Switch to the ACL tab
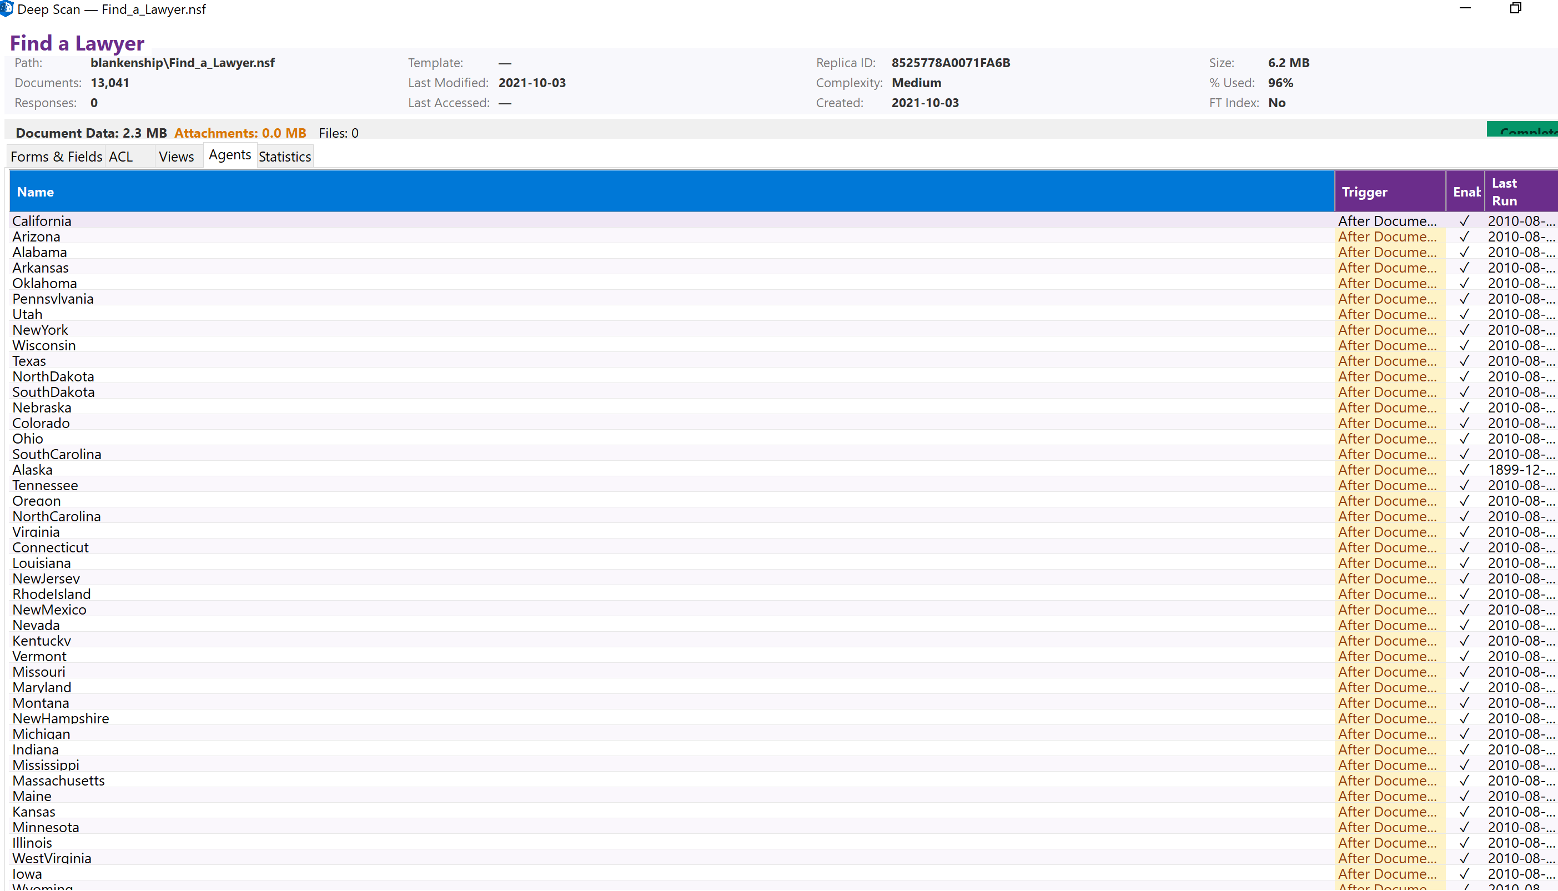Viewport: 1558px width, 891px height. click(120, 156)
